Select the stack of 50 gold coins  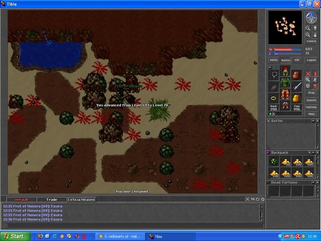(285, 161)
